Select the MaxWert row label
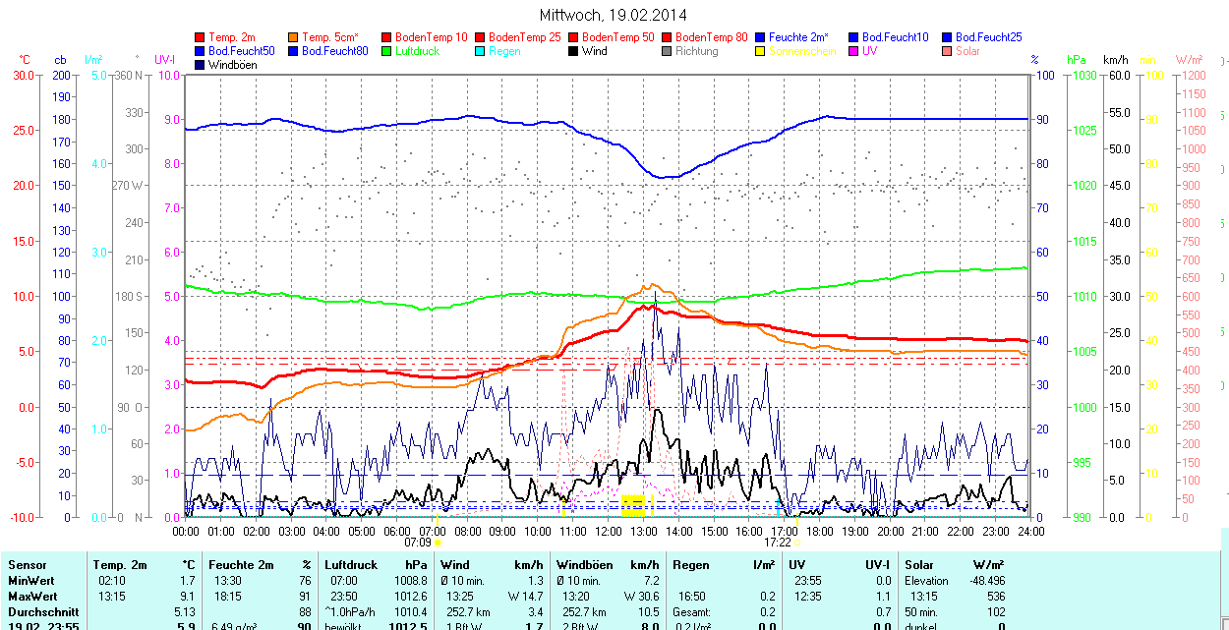1229x630 pixels. tap(32, 597)
